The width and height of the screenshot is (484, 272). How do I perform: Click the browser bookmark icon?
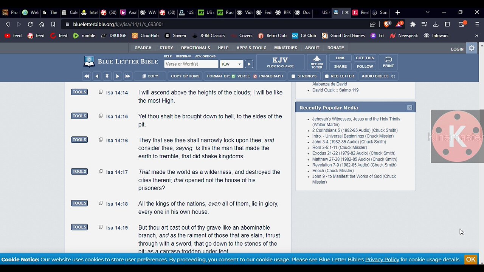tap(53, 24)
